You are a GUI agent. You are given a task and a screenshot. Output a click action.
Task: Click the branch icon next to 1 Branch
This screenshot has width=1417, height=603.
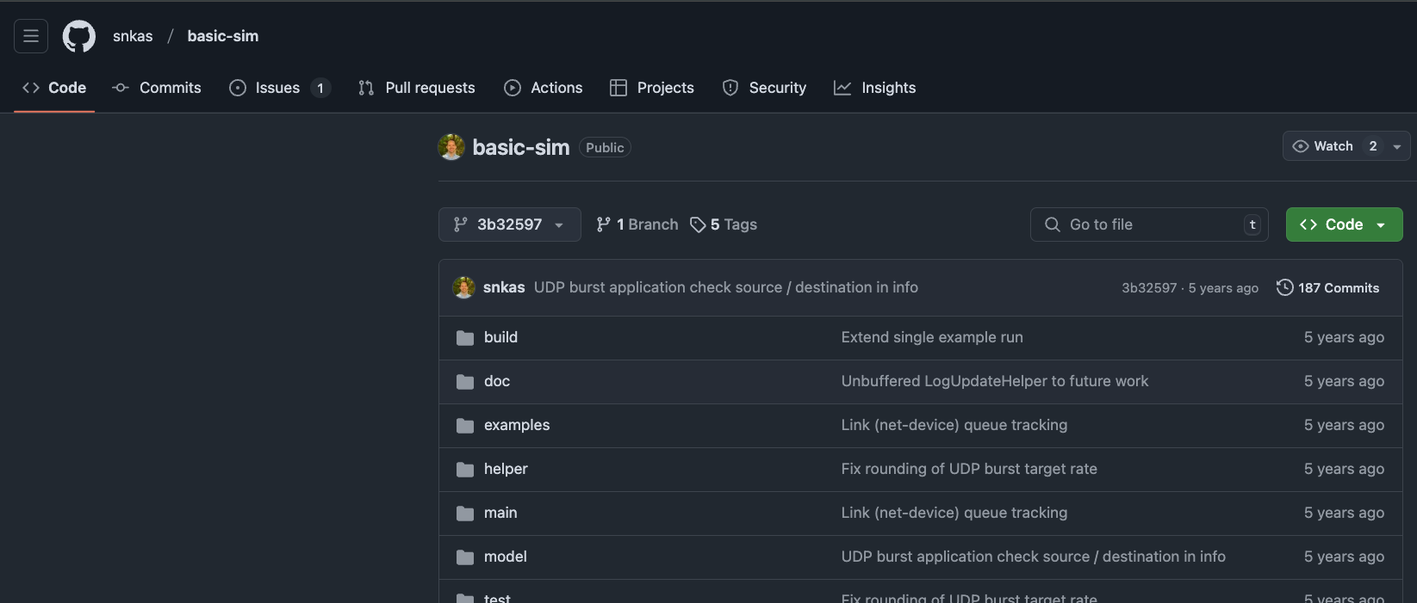point(604,225)
